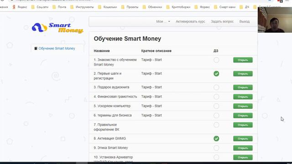This screenshot has height=164, width=292.
Task: Open lesson 9 Этика Smart Money
Action: tap(243, 148)
